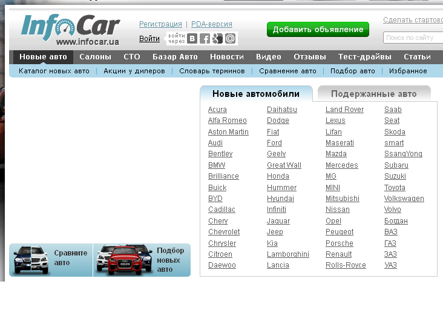
Task: Open the Land Rover brand link
Action: (344, 110)
